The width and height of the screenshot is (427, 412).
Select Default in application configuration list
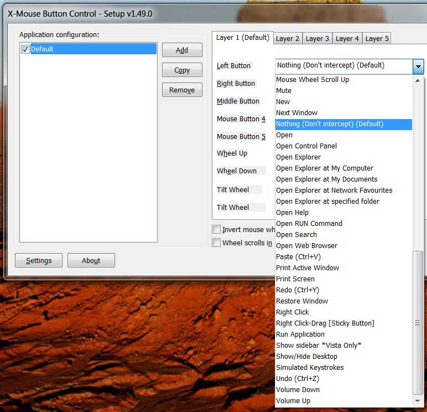pyautogui.click(x=42, y=49)
